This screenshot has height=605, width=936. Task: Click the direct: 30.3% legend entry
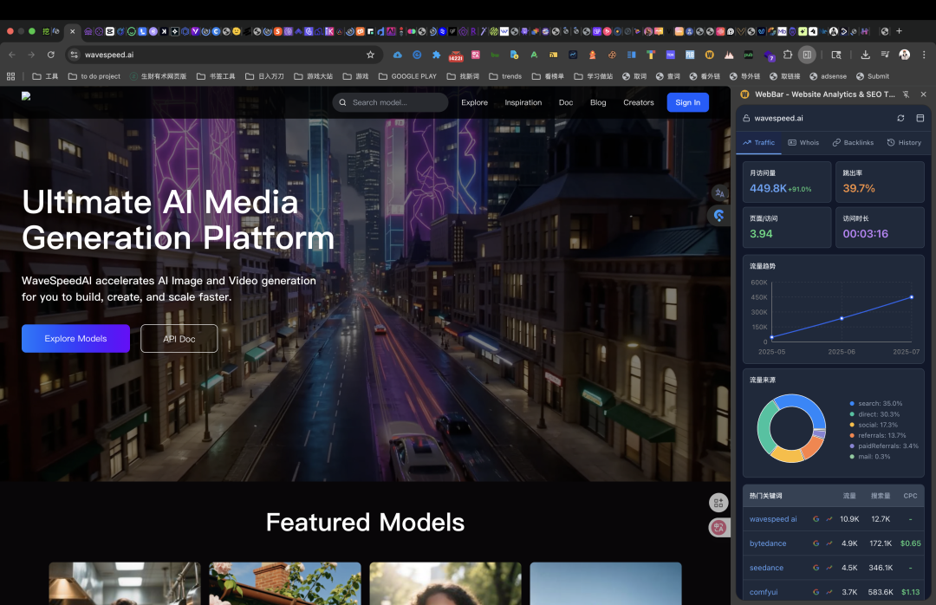[874, 414]
